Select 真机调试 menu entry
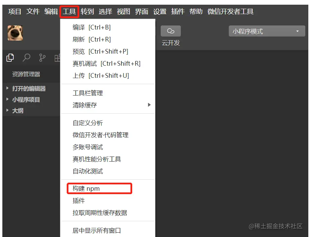This screenshot has height=237, width=310. pos(108,63)
